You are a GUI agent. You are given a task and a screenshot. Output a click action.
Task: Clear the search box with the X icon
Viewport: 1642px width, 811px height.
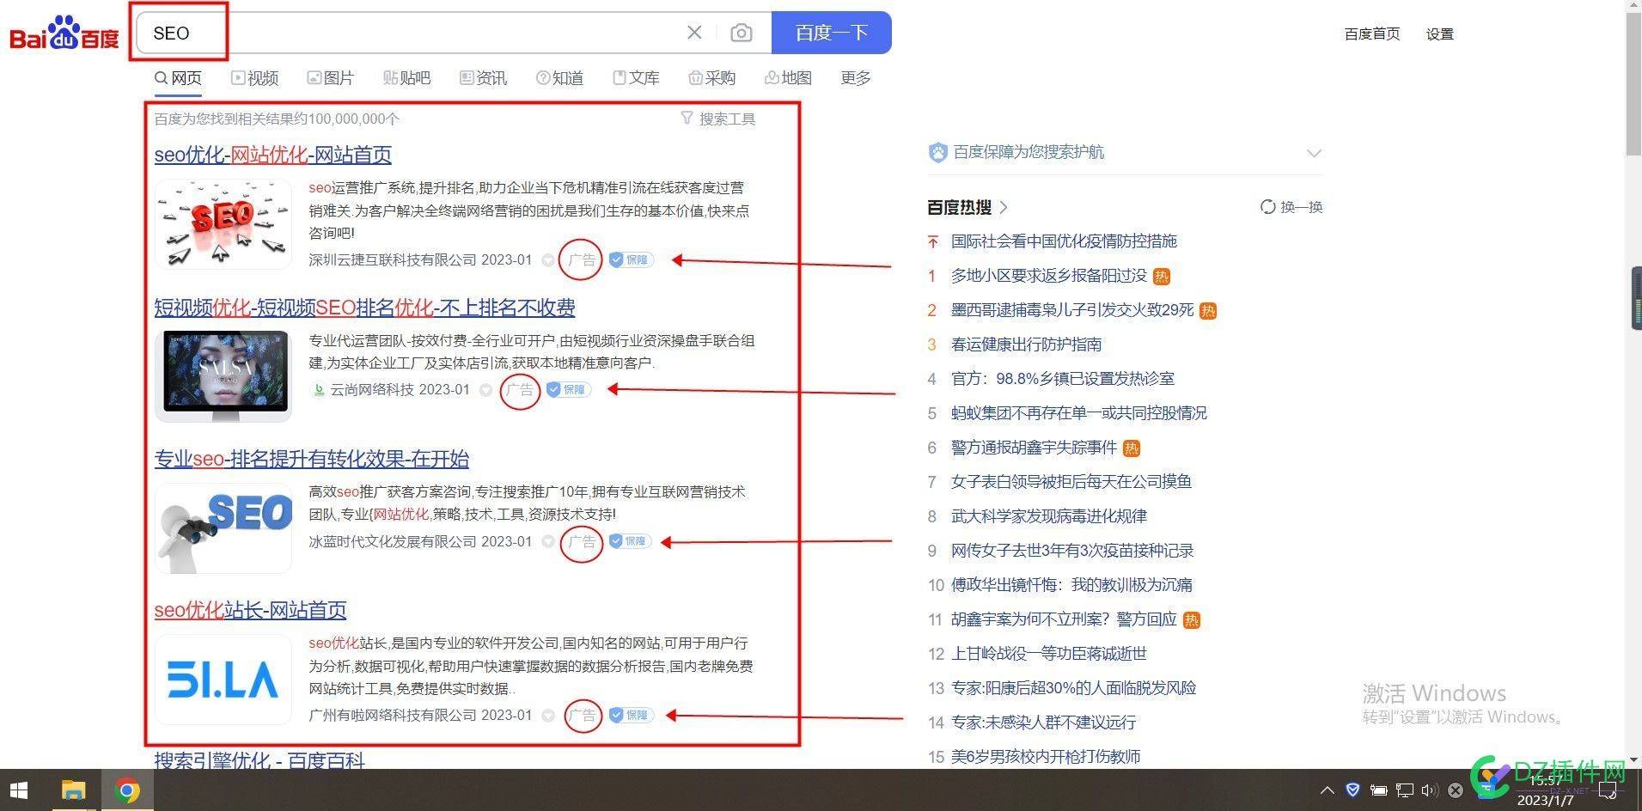coord(694,33)
